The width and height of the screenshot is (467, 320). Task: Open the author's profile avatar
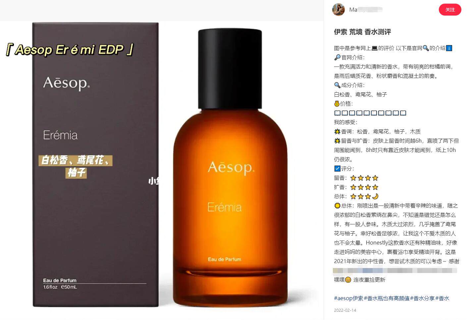(x=338, y=10)
